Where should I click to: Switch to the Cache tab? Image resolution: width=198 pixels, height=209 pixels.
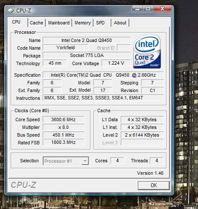coord(36,23)
